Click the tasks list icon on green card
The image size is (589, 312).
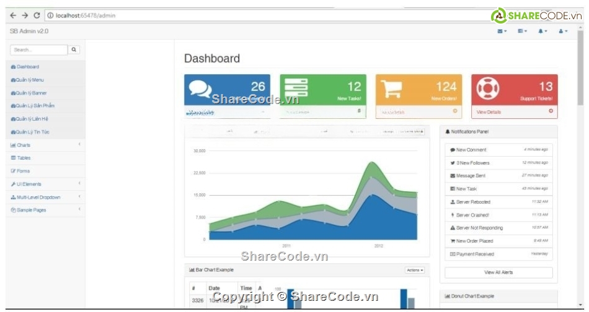(296, 88)
